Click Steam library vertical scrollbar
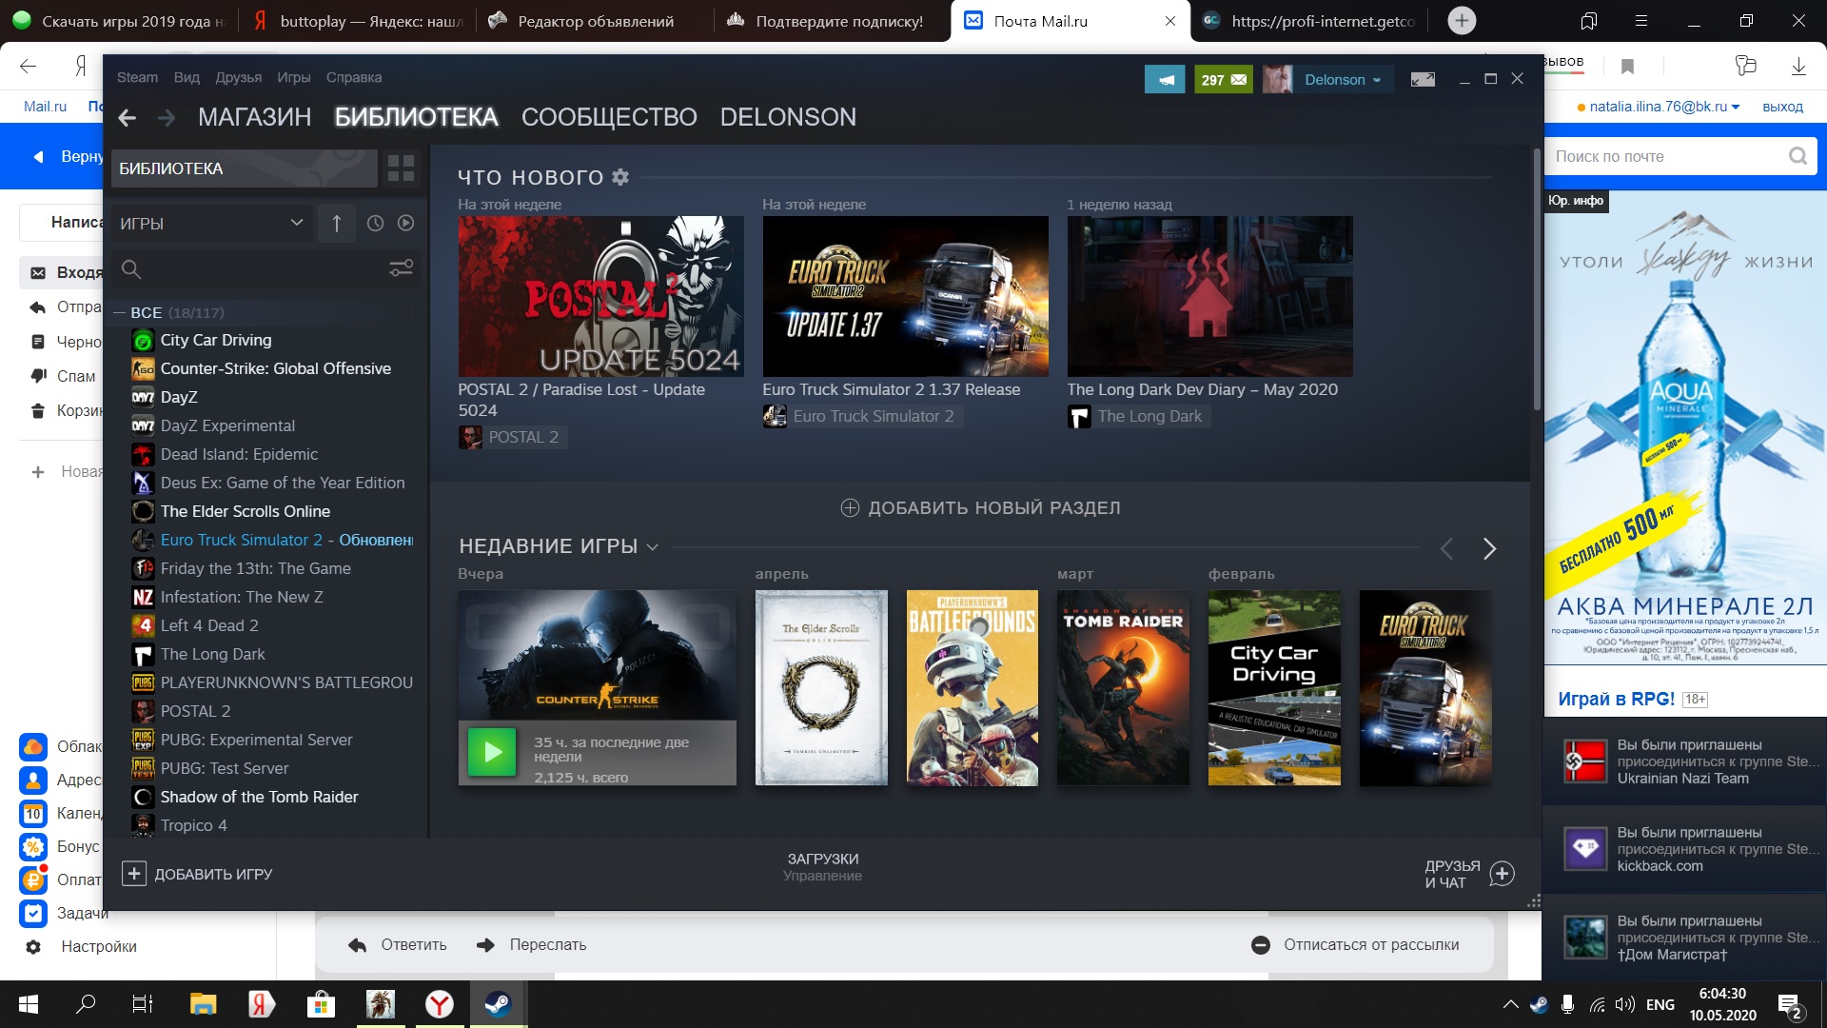 click(x=1536, y=281)
